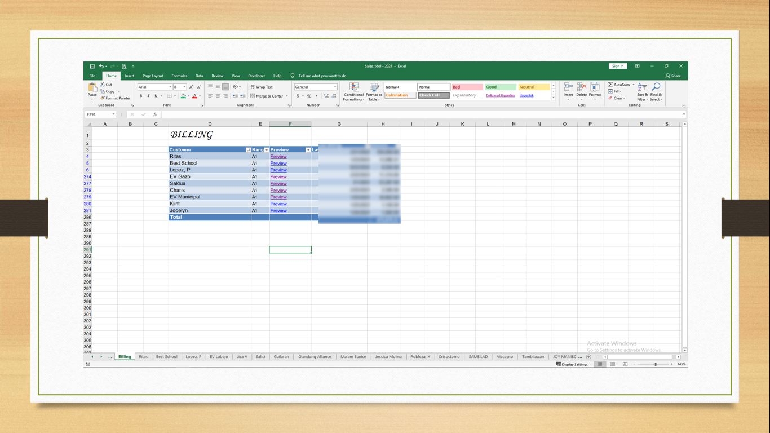Viewport: 770px width, 433px height.
Task: Center text horizontally in cell
Action: tap(218, 96)
